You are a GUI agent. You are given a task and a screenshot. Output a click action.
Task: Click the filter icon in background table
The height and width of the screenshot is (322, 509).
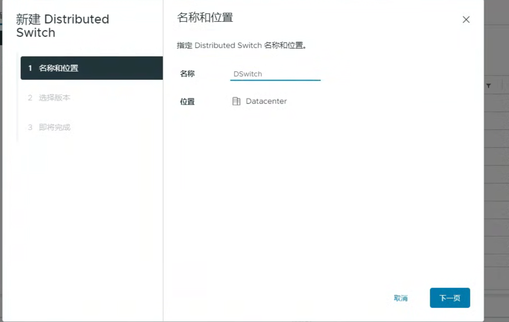click(x=489, y=86)
